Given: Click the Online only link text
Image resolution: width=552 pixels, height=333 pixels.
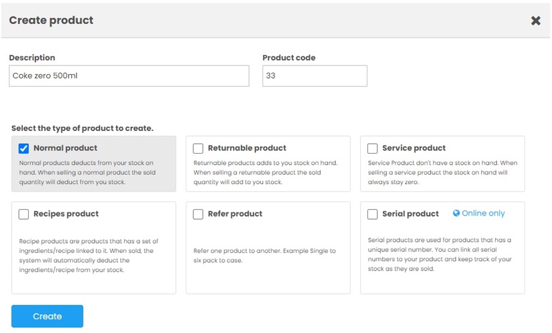Looking at the screenshot, I should 483,213.
